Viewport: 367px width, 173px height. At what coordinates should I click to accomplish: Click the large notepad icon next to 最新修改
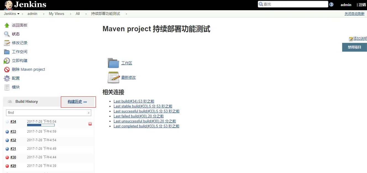click(x=113, y=77)
